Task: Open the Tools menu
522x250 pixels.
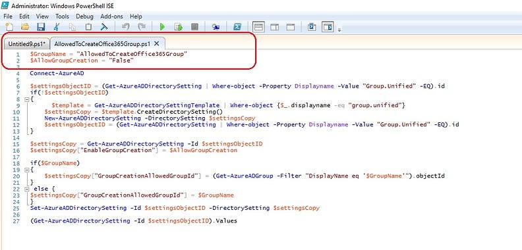Action: tap(62, 16)
